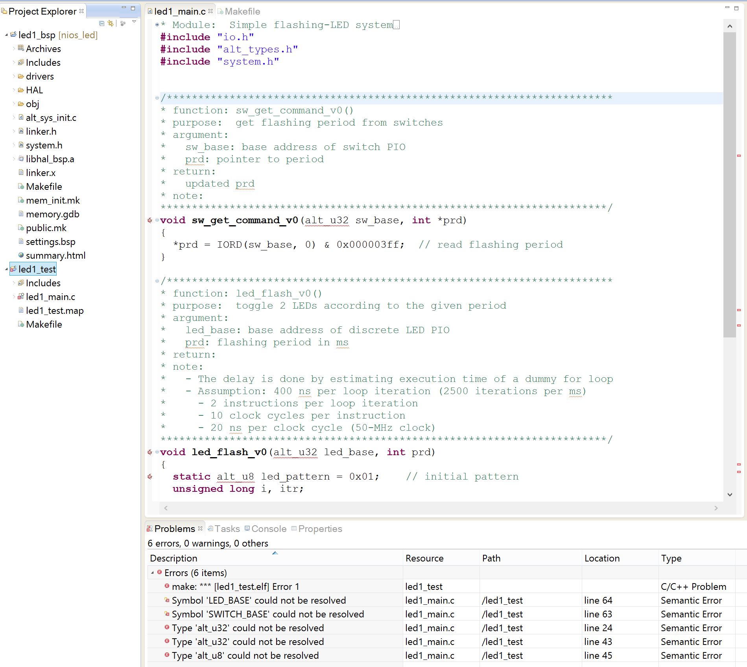The width and height of the screenshot is (747, 667).
Task: Sort problems by Location column header
Action: [x=620, y=558]
